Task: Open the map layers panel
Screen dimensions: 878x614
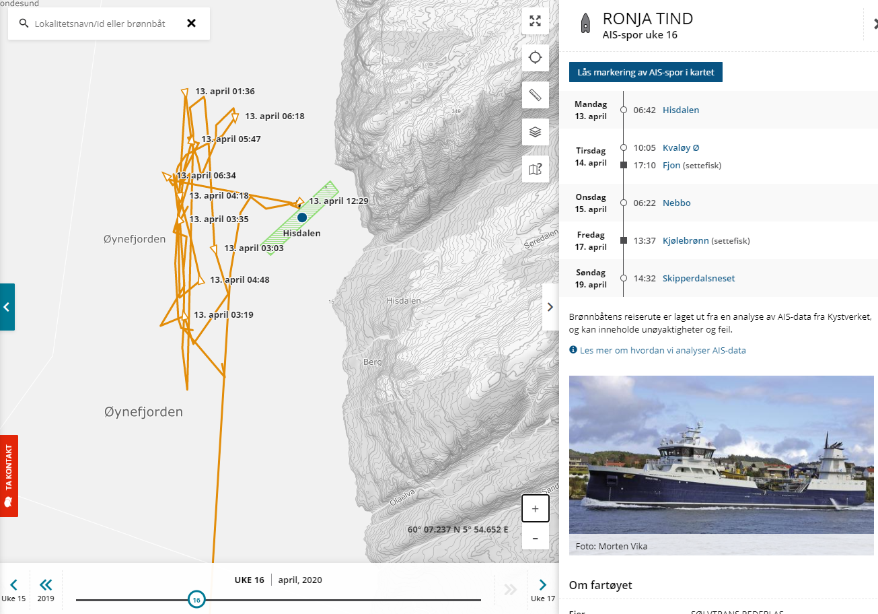Action: click(x=536, y=132)
